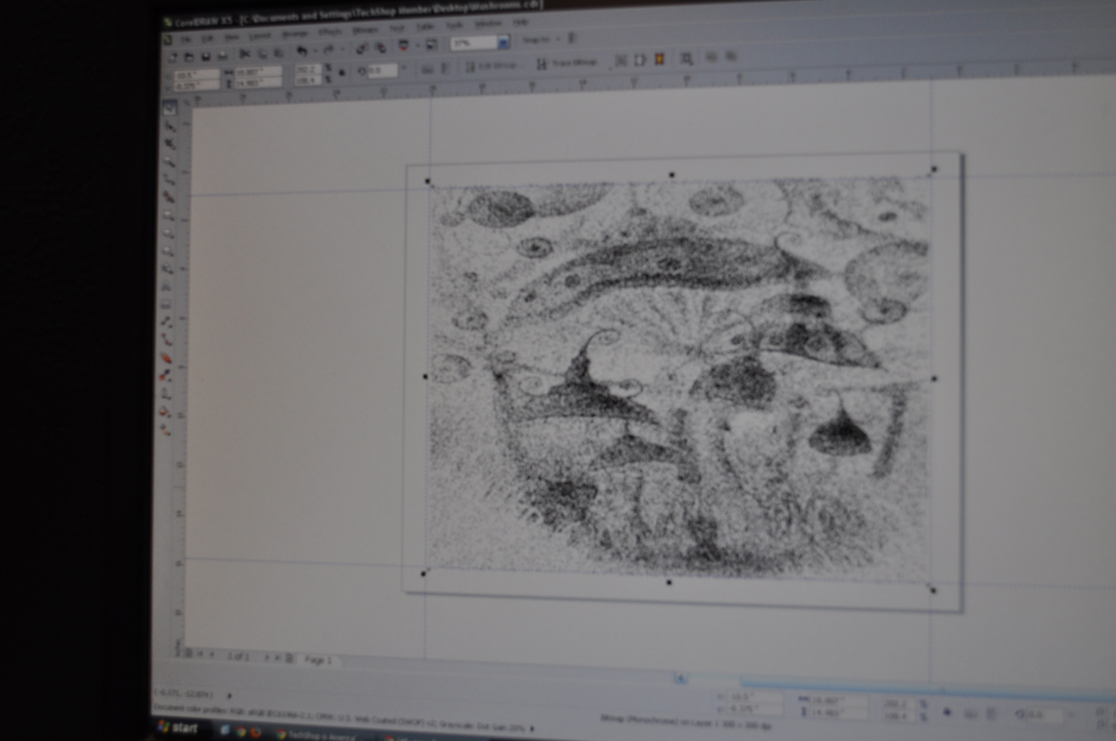The height and width of the screenshot is (741, 1116).
Task: Click the Cut scissors icon
Action: [244, 54]
